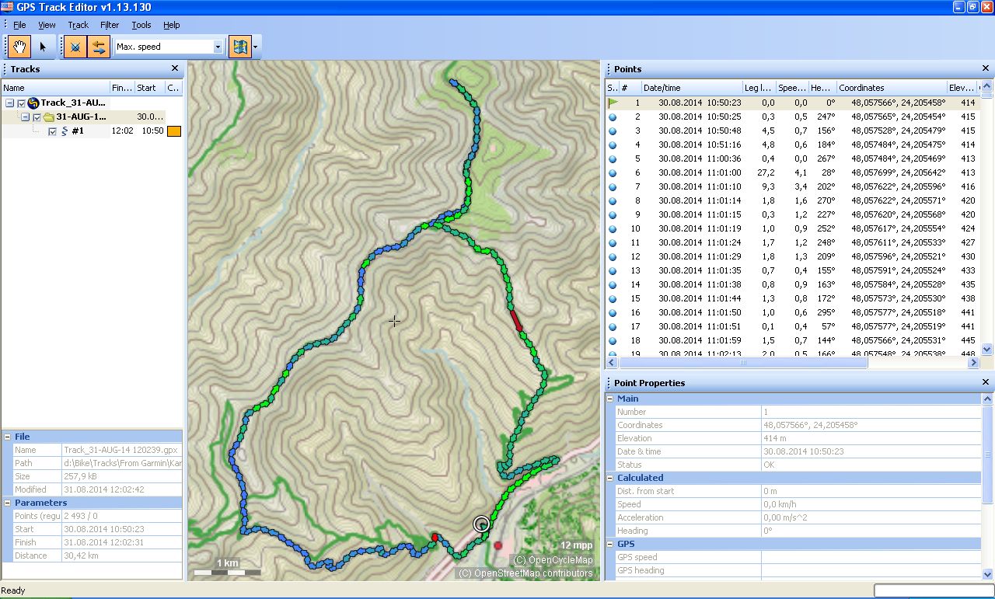Toggle the 31-AUG-1 folder checkbox
The width and height of the screenshot is (995, 599).
tap(37, 117)
